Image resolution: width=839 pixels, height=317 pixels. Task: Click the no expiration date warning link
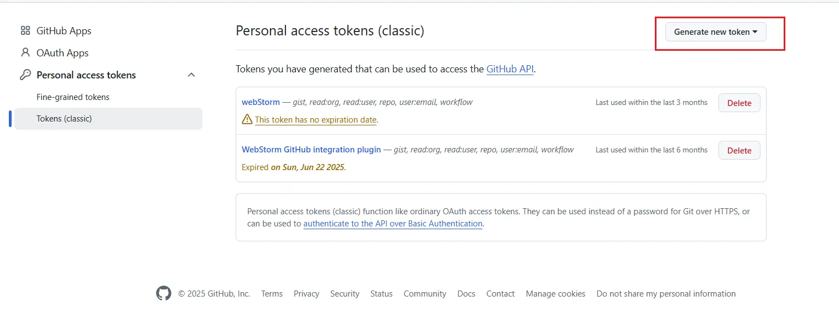pyautogui.click(x=316, y=120)
